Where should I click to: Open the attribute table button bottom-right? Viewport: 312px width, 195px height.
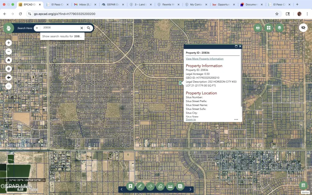303,185
